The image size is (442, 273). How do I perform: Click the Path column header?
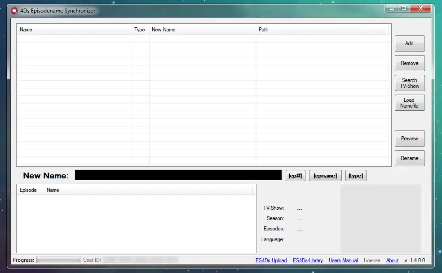pyautogui.click(x=322, y=30)
